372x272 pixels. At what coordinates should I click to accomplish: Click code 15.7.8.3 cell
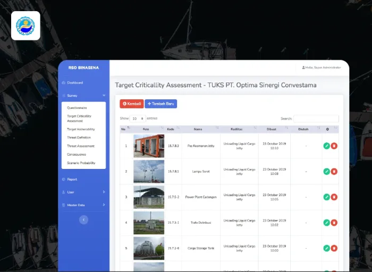(173, 146)
